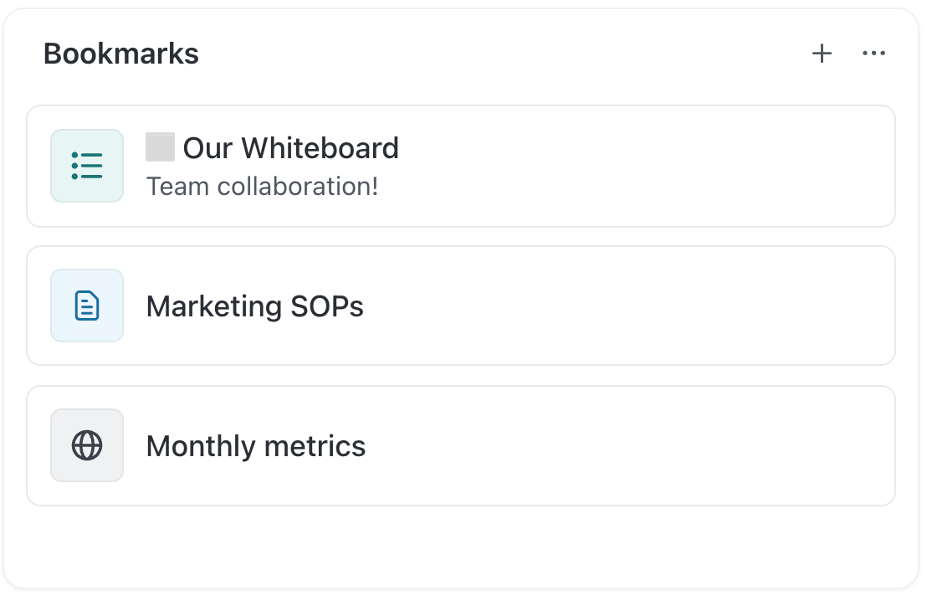The width and height of the screenshot is (927, 606).
Task: Open the Monthly metrics bookmark title
Action: click(x=255, y=446)
